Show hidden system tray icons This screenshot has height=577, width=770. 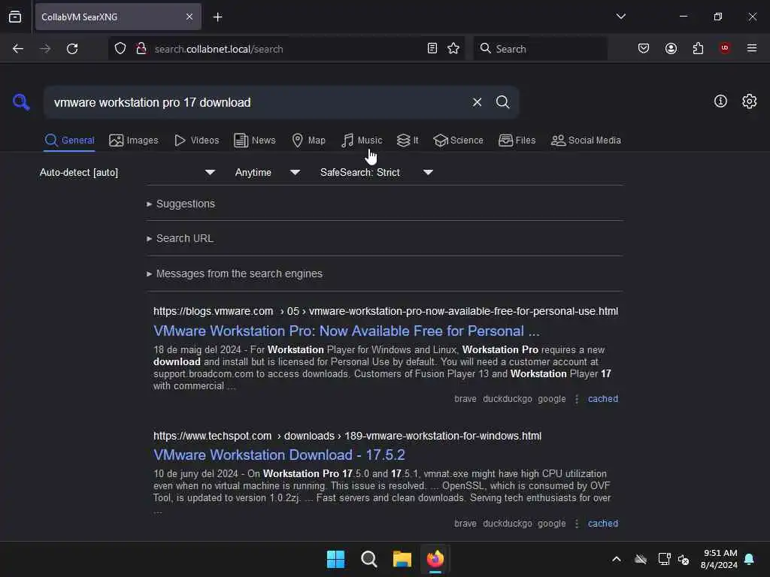tap(617, 559)
